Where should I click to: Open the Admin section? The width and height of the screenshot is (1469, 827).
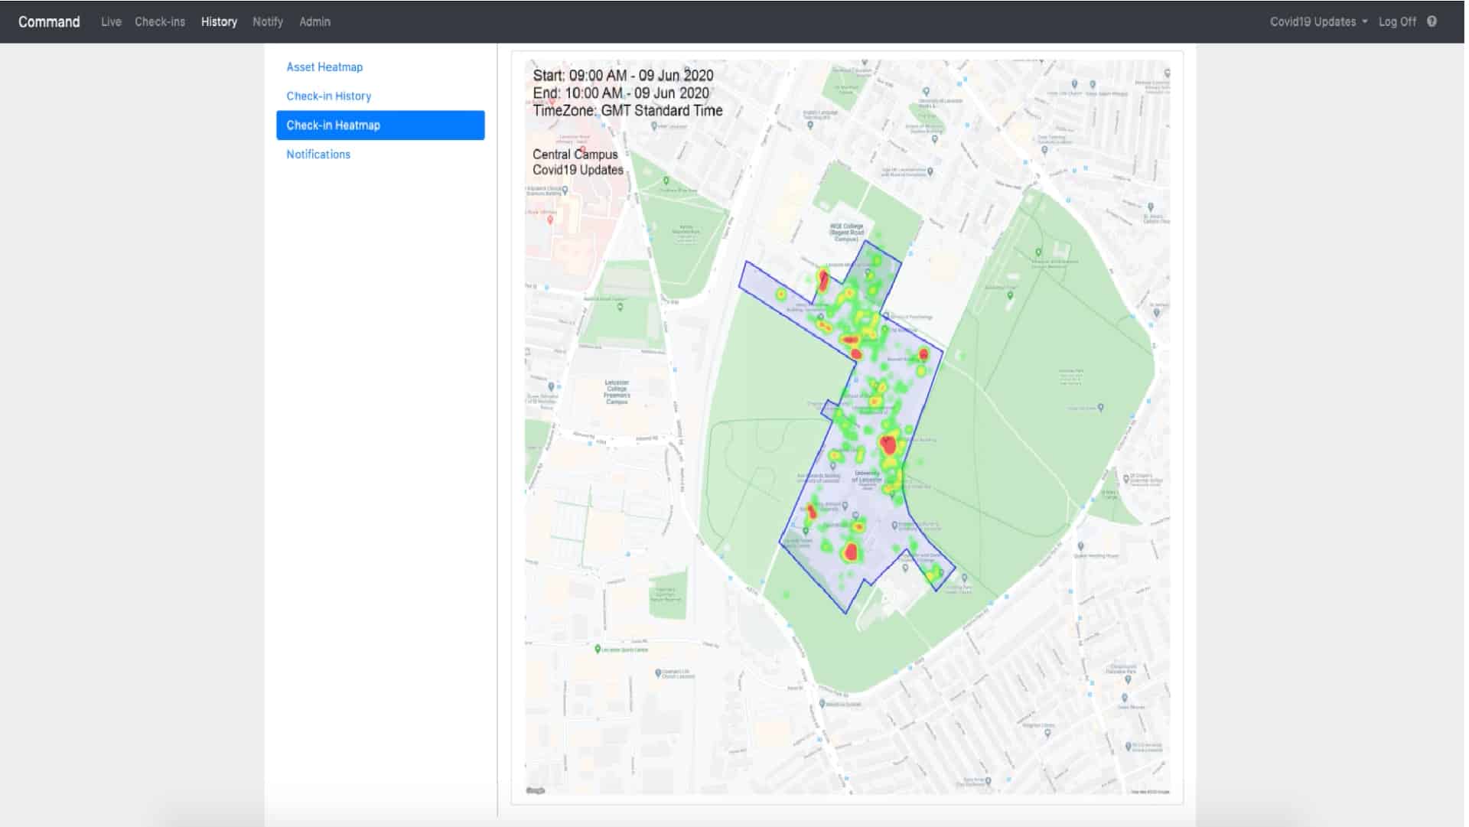point(314,21)
